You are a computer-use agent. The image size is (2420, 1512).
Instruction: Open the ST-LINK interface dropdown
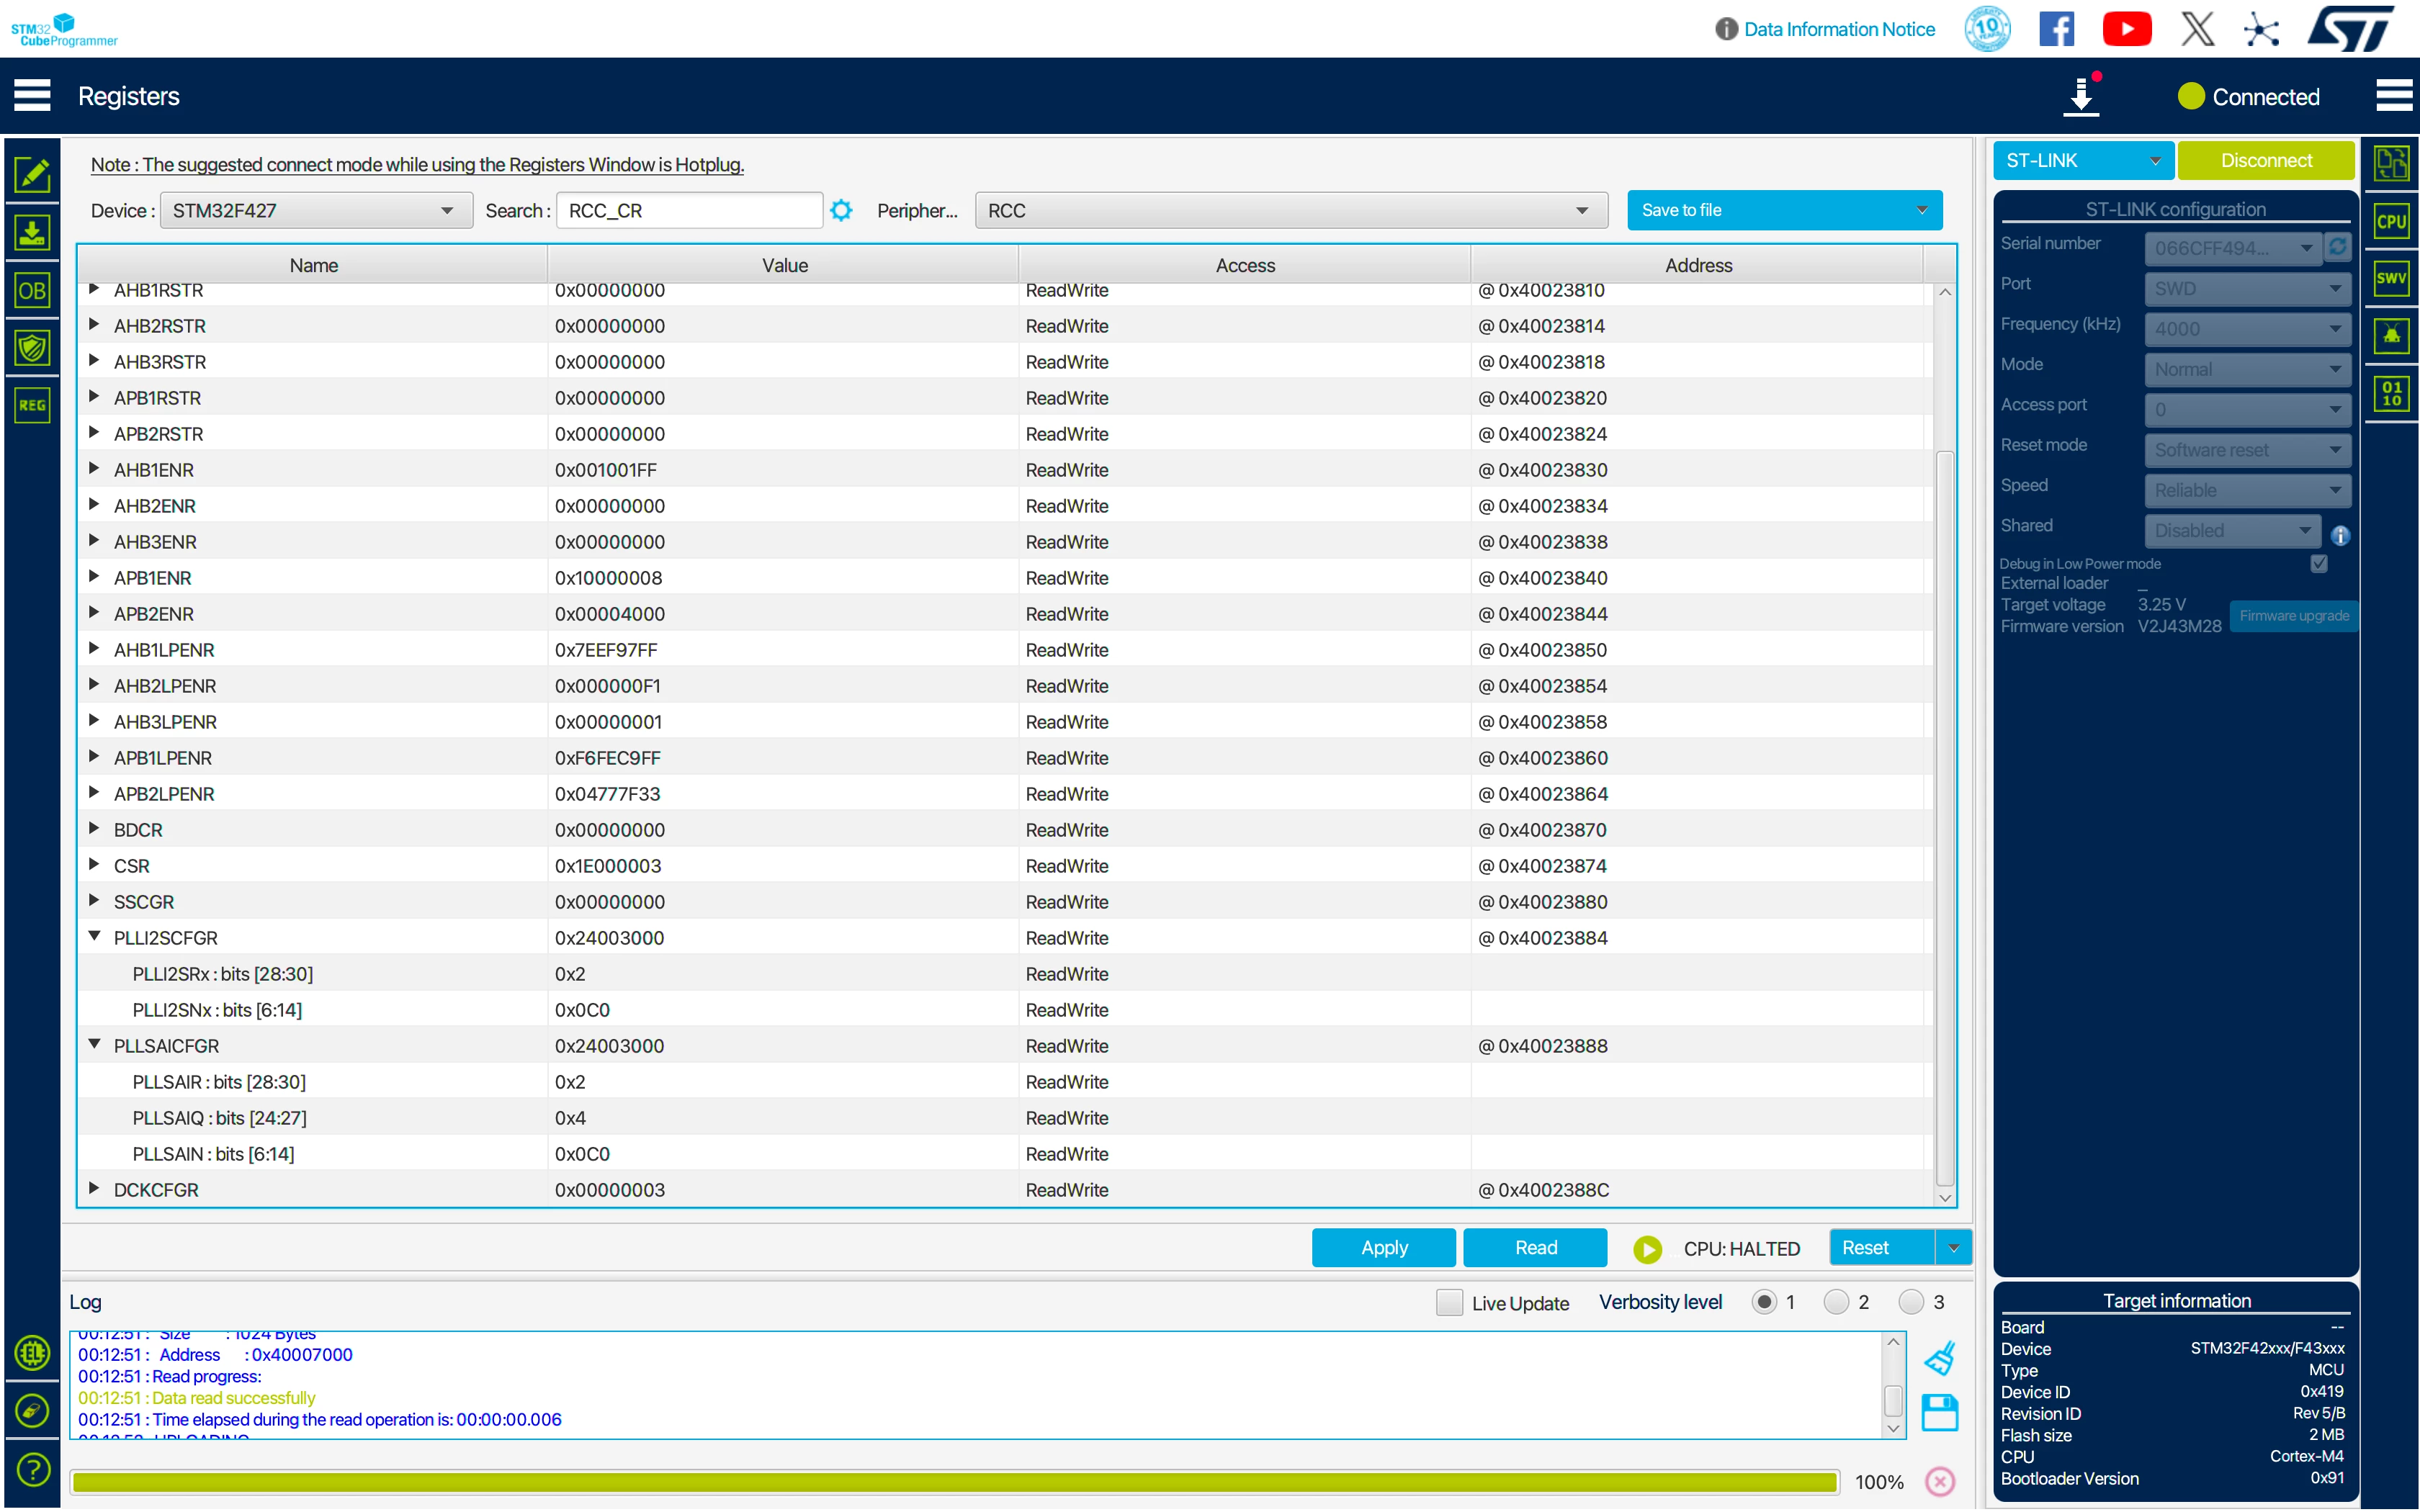[2083, 160]
